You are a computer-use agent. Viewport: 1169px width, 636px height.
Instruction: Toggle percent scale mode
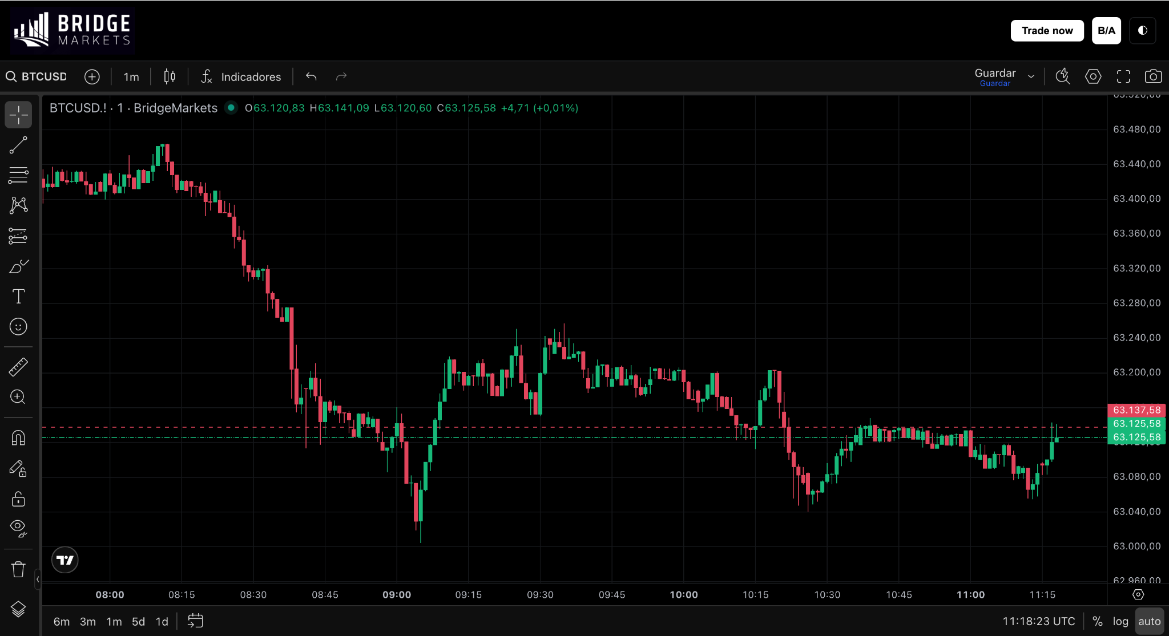click(1097, 621)
